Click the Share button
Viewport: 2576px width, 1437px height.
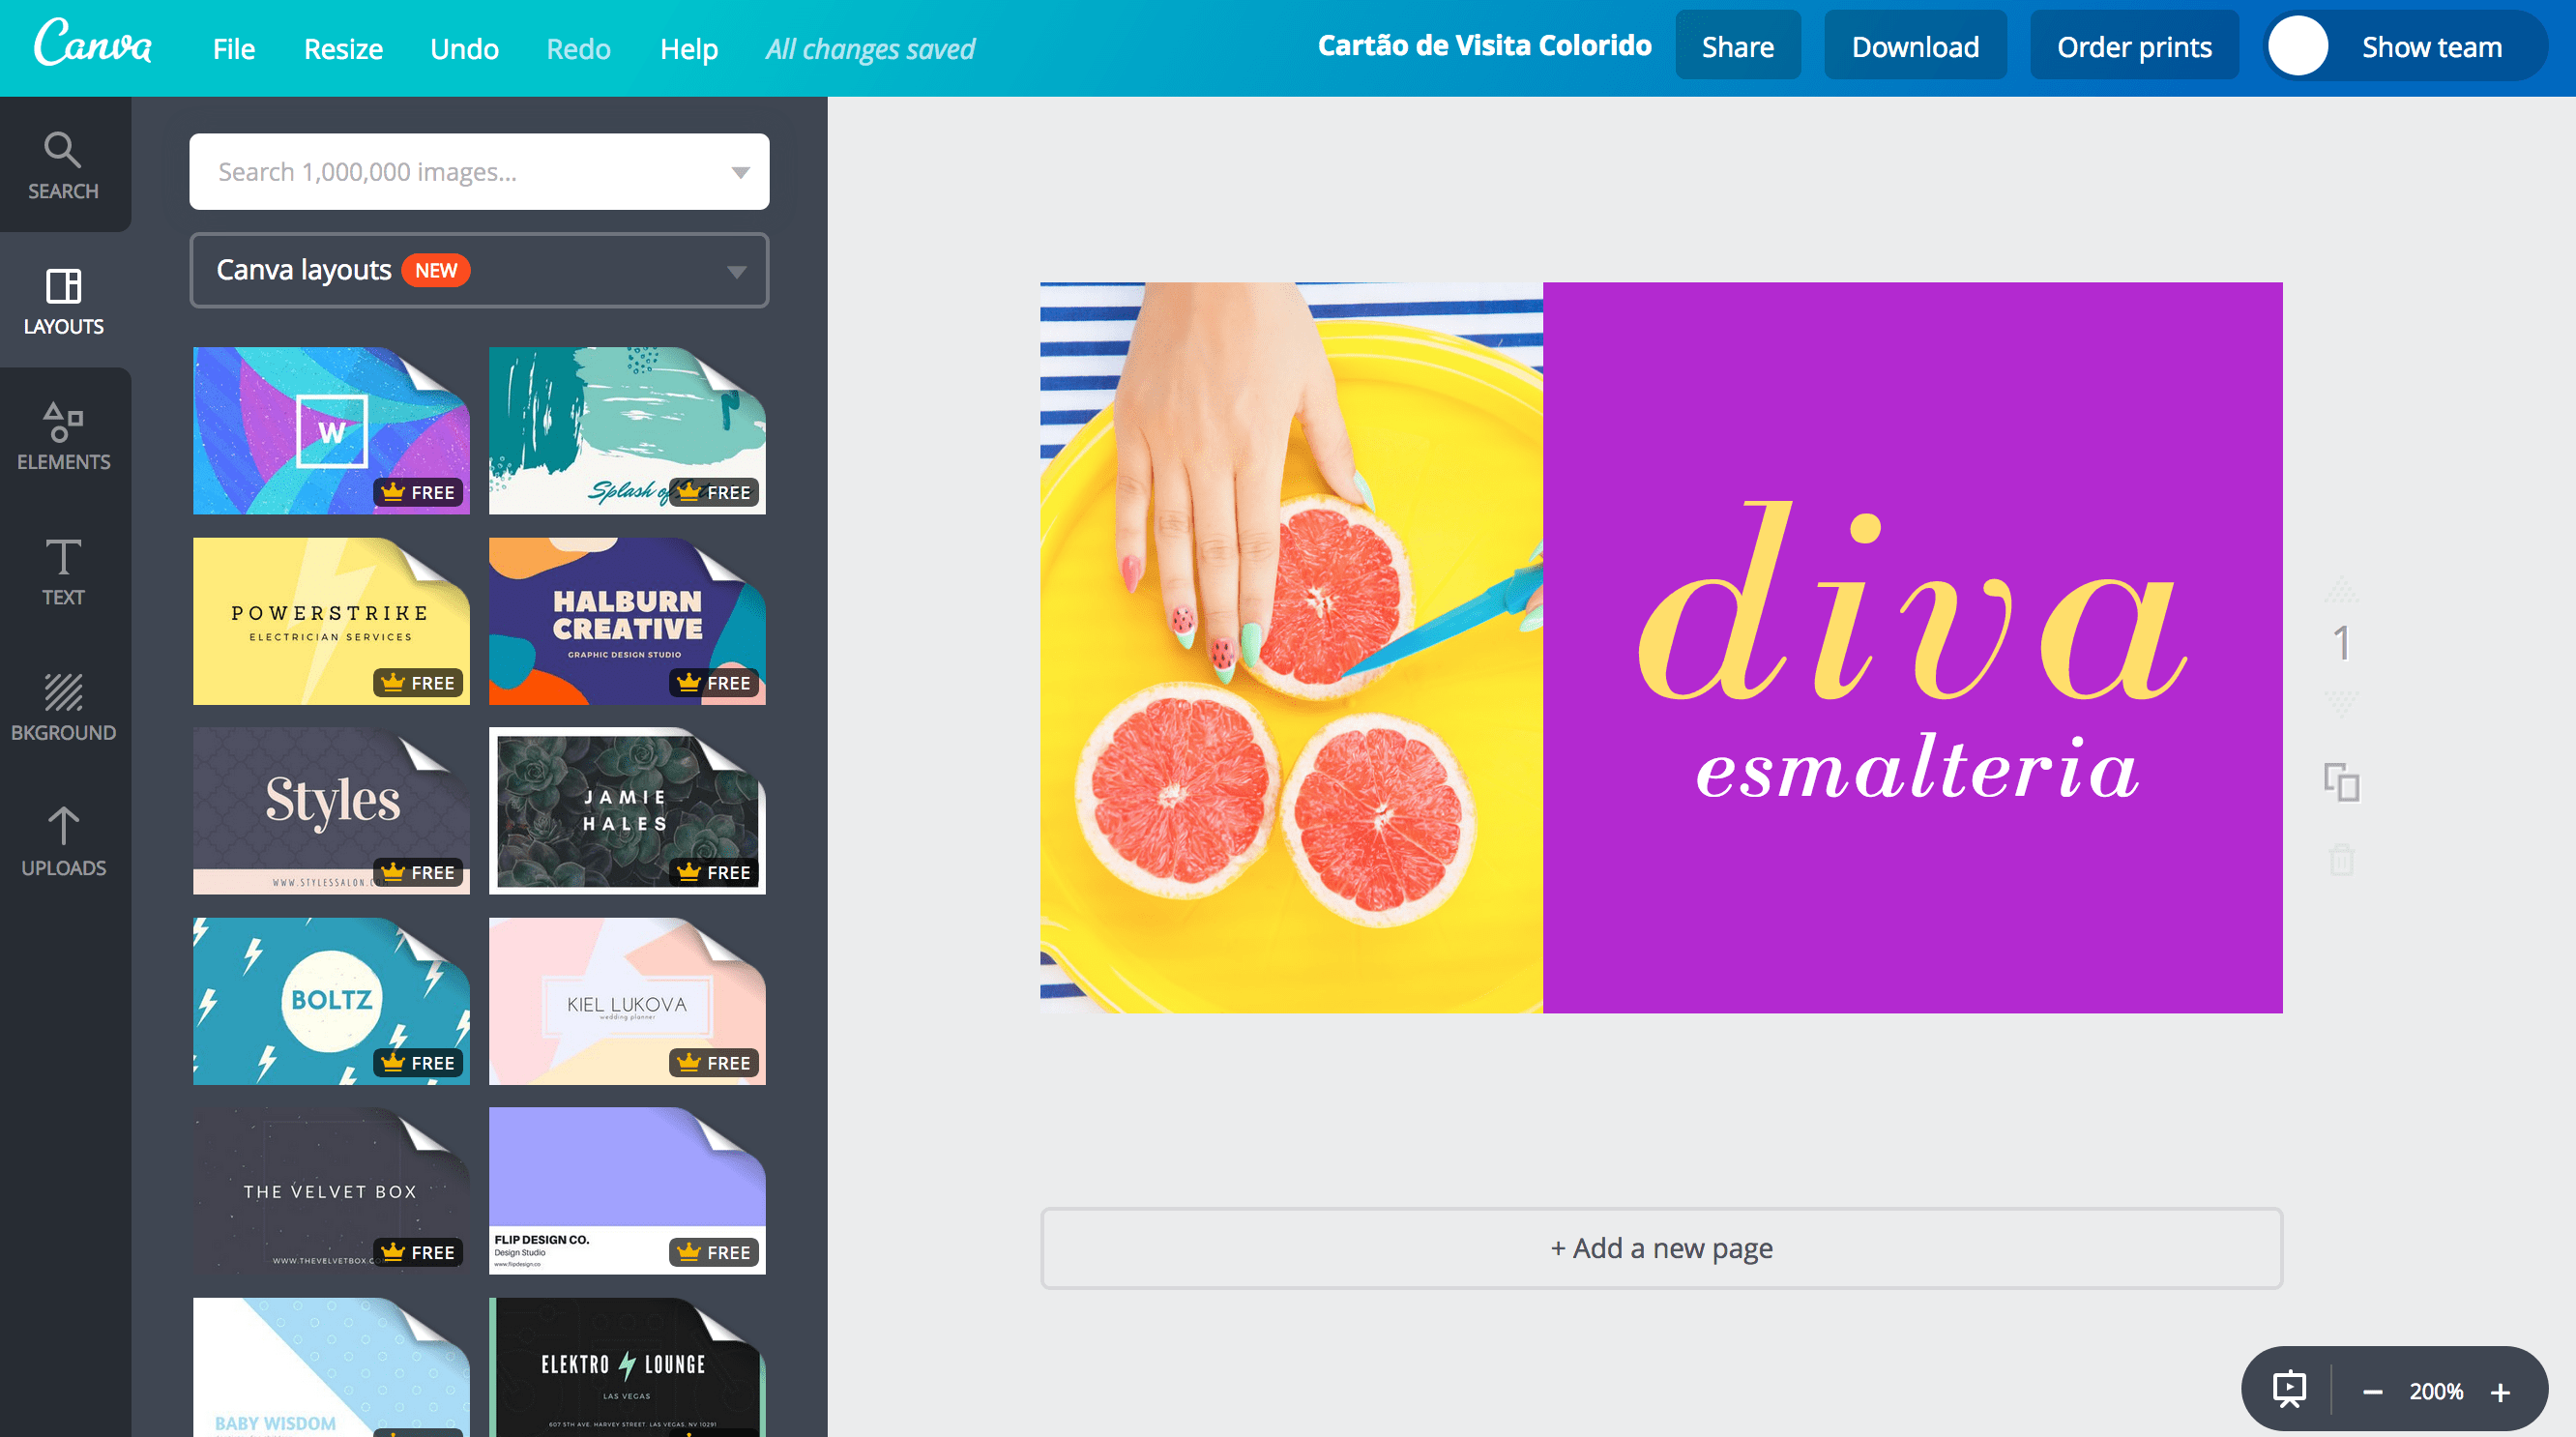(1738, 46)
